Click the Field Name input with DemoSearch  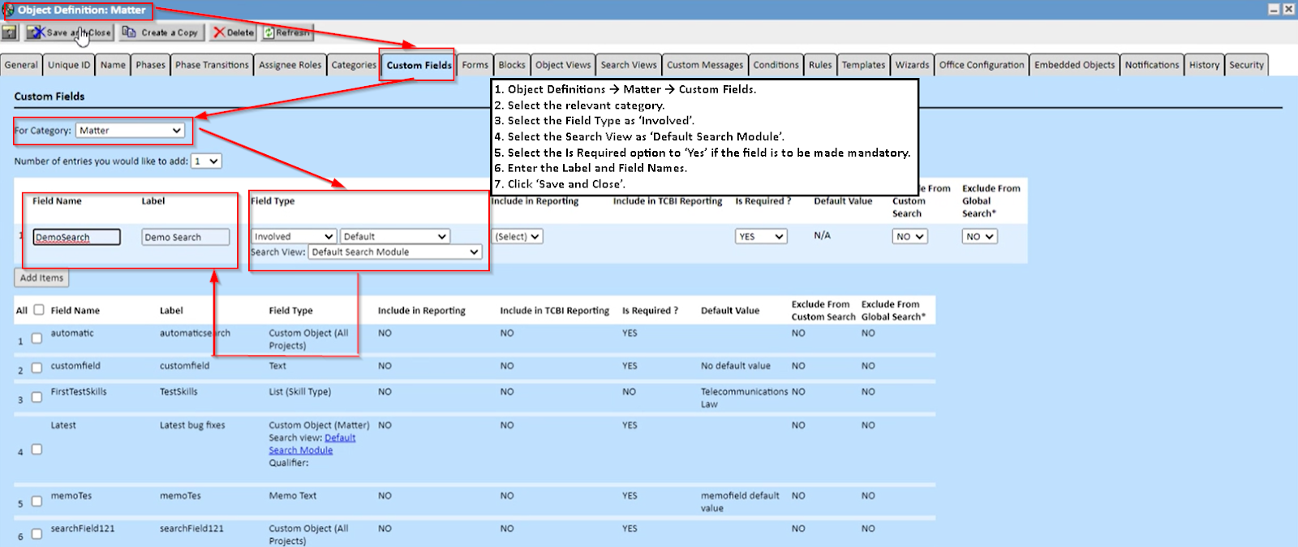pos(77,237)
